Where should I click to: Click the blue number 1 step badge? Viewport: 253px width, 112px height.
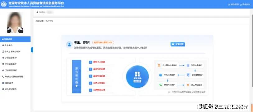(x=91, y=62)
